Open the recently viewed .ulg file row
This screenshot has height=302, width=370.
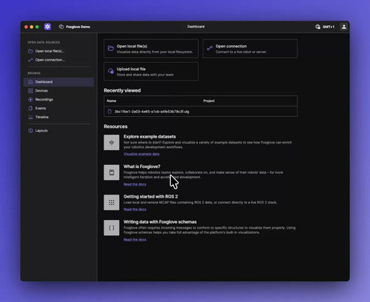click(x=201, y=112)
